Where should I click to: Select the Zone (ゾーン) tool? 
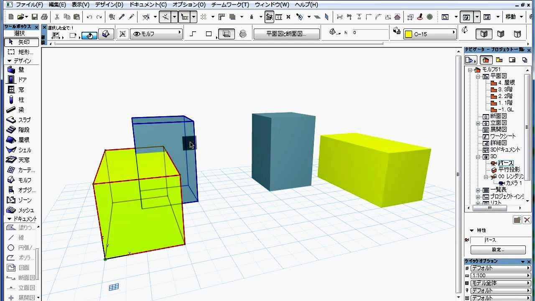(21, 200)
